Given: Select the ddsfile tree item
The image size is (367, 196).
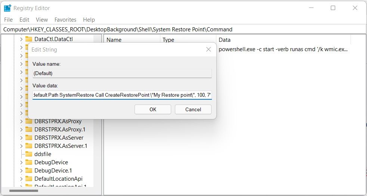Looking at the screenshot, I should click(x=43, y=154).
